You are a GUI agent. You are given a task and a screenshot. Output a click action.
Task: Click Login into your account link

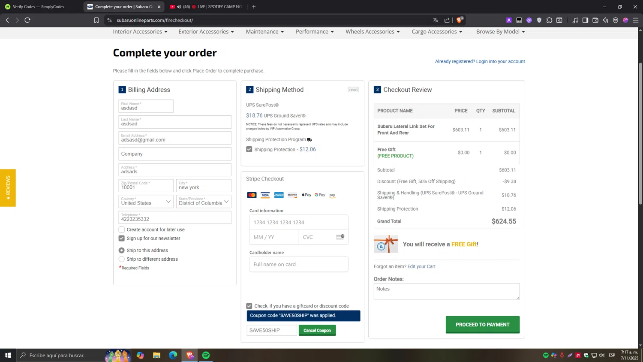[x=500, y=61]
